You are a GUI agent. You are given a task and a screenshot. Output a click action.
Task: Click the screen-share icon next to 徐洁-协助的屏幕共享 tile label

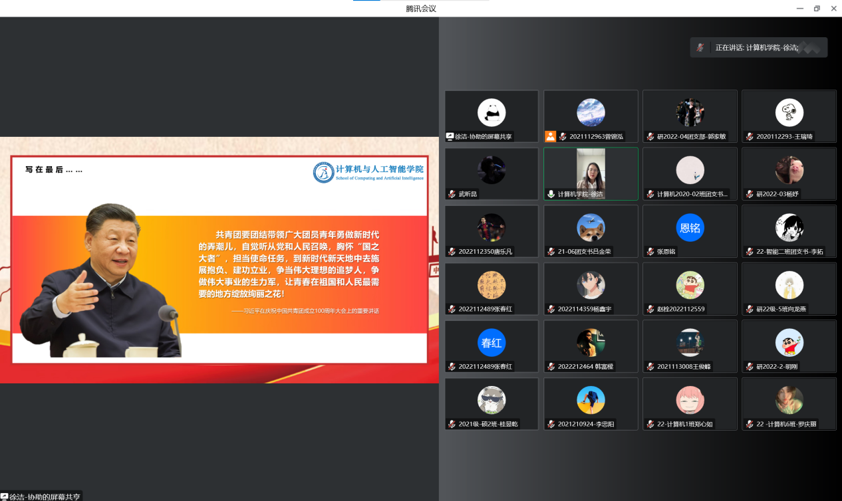tap(450, 136)
